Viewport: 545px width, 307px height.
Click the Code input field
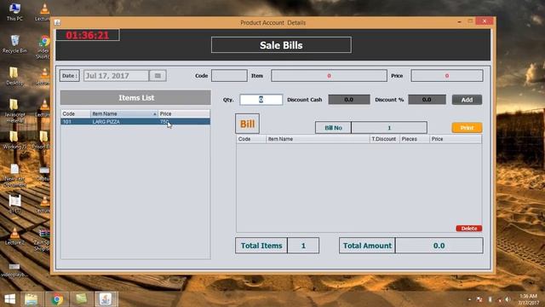(229, 76)
